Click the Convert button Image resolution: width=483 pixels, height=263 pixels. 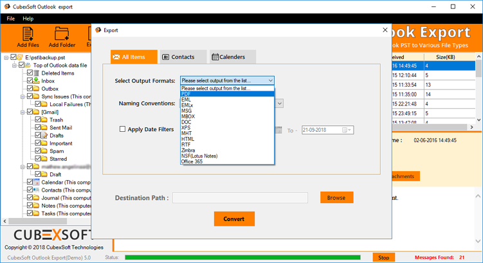(x=234, y=219)
